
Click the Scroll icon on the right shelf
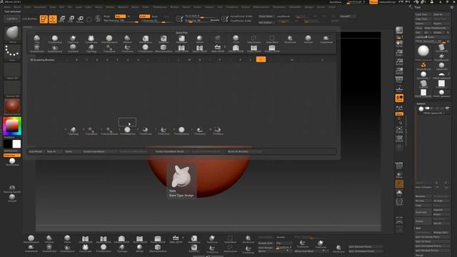399,44
